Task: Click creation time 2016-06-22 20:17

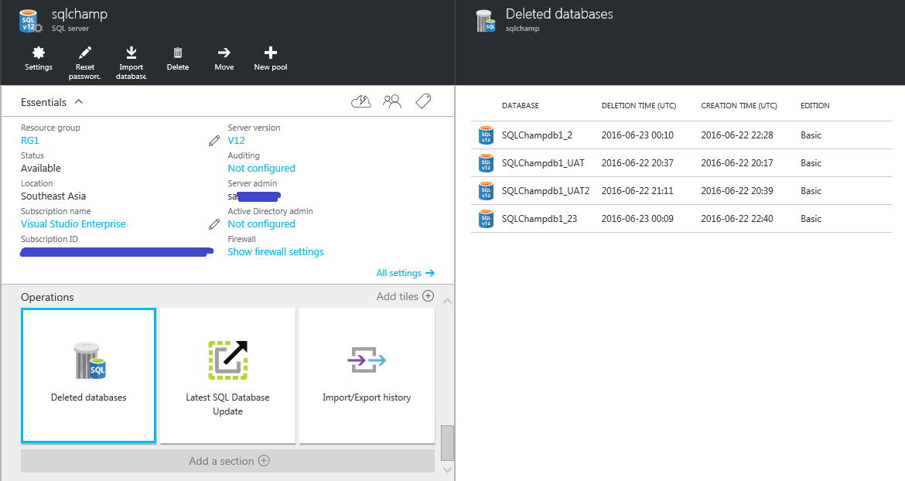Action: click(x=737, y=163)
